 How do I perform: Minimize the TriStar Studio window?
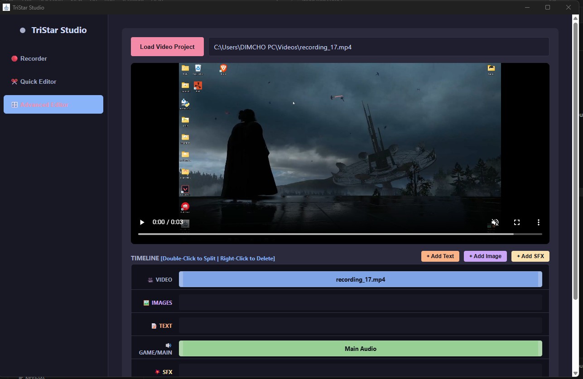527,7
